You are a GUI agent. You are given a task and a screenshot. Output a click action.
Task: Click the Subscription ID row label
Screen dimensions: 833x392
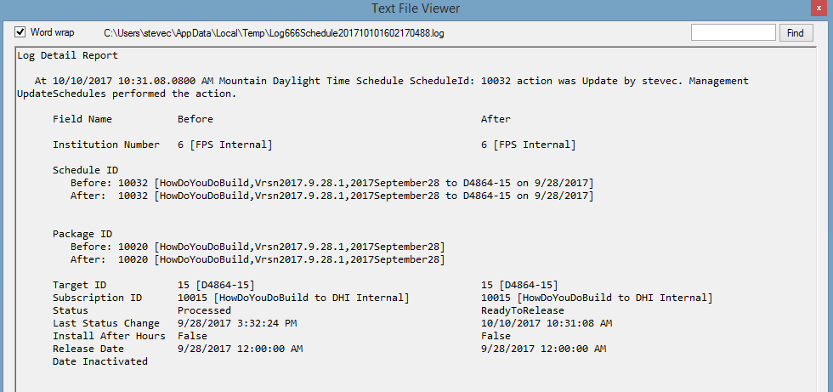97,298
